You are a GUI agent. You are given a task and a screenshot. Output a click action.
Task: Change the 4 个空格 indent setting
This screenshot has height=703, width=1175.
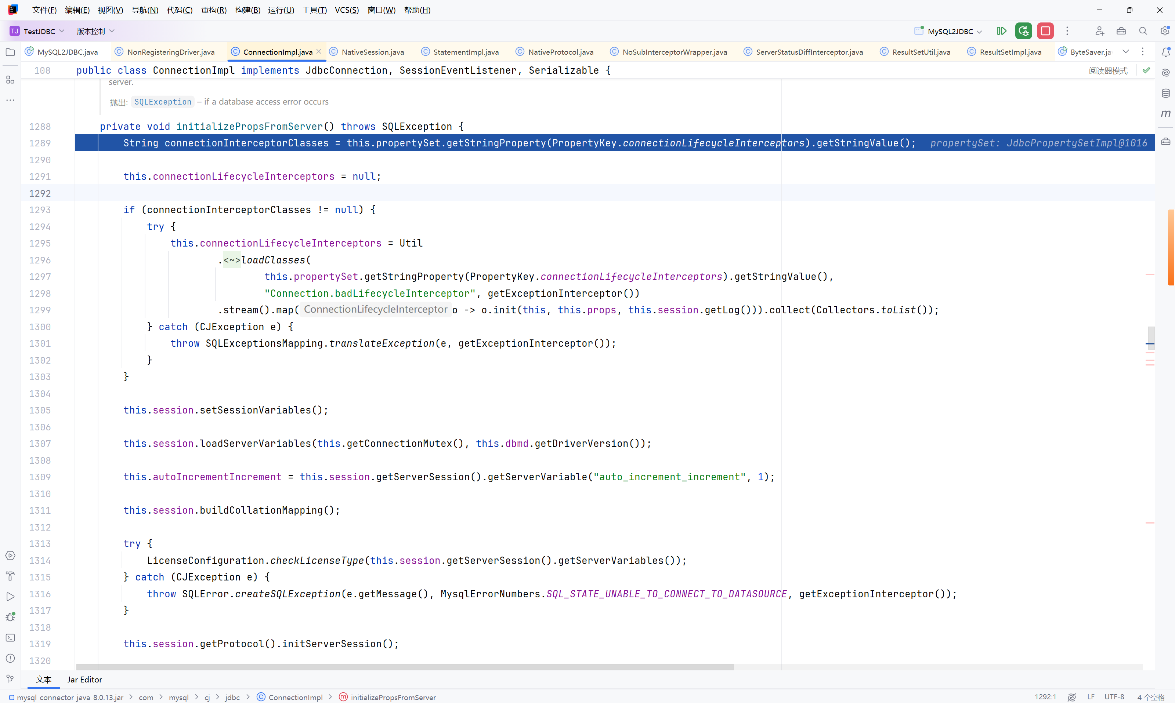1150,697
